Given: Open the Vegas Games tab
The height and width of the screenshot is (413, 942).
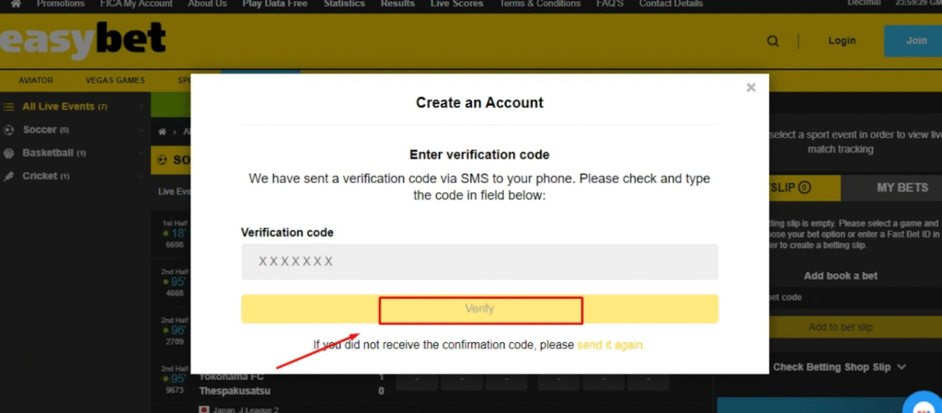Looking at the screenshot, I should pyautogui.click(x=115, y=80).
